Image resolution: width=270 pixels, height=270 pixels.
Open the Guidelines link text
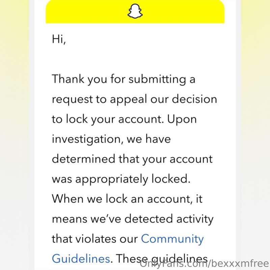(x=81, y=259)
